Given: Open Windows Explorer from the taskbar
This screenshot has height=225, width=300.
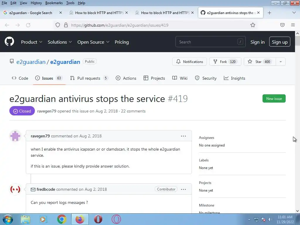Looking at the screenshot, I should 25,219.
